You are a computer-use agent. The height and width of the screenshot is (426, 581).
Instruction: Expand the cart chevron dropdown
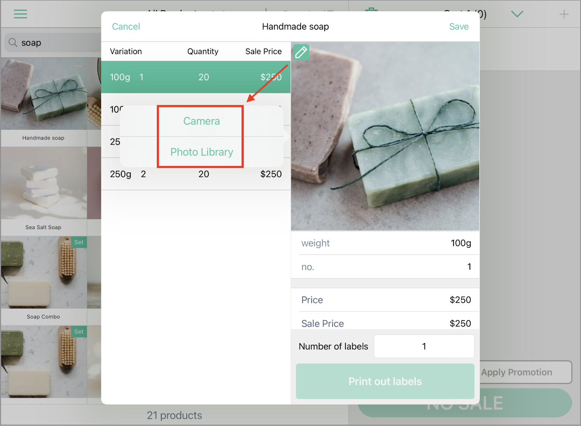point(517,14)
